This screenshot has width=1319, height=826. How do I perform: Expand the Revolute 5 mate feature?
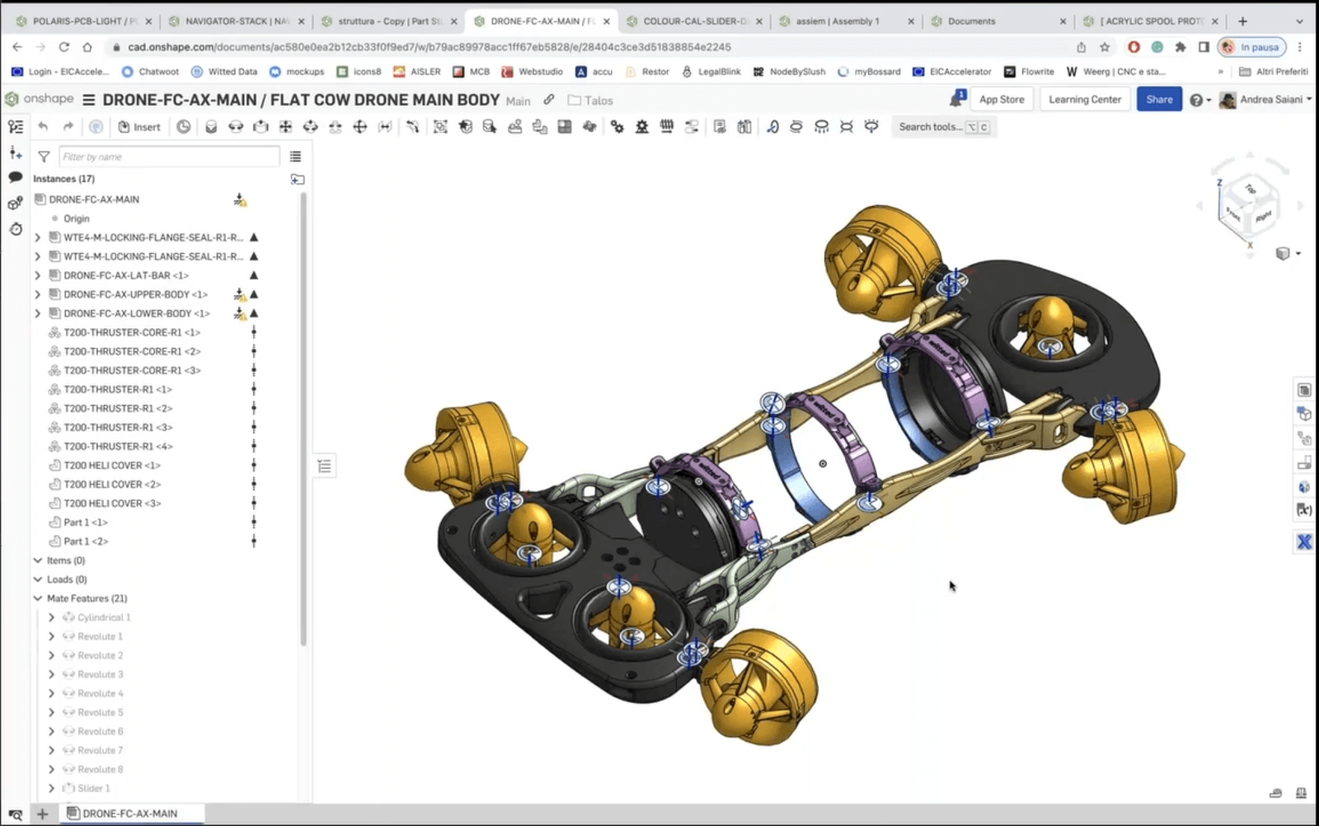pyautogui.click(x=51, y=712)
